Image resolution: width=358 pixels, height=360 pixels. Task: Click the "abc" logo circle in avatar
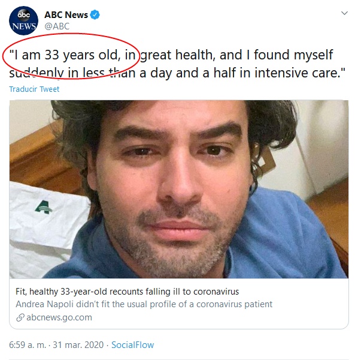[x=24, y=15]
